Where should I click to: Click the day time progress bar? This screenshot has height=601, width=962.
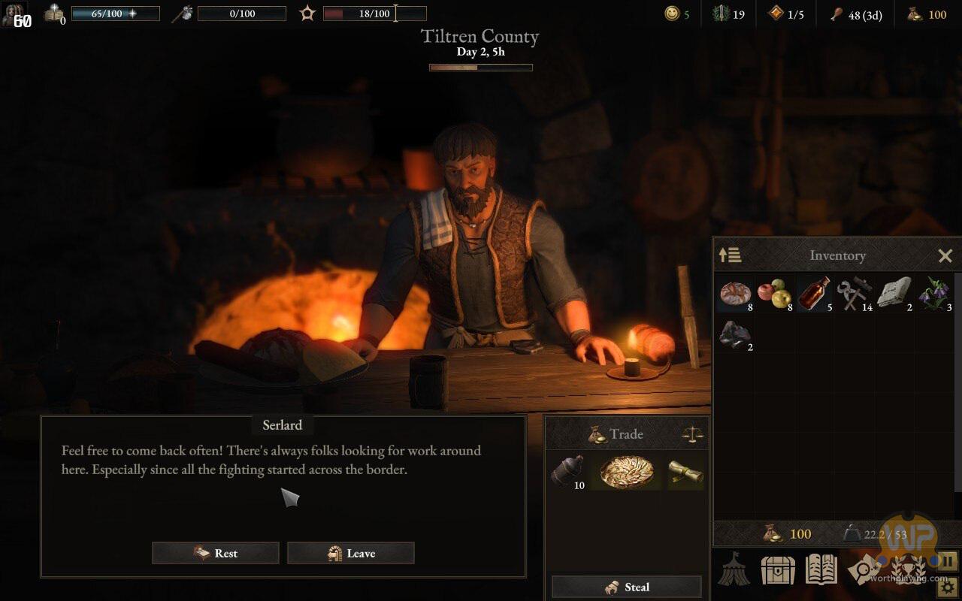481,68
